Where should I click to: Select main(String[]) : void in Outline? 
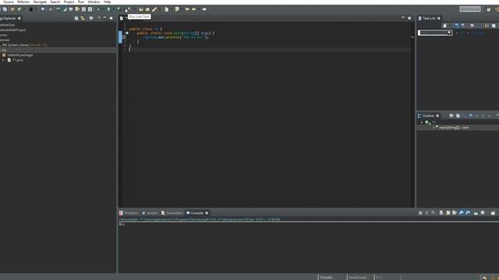(x=454, y=128)
